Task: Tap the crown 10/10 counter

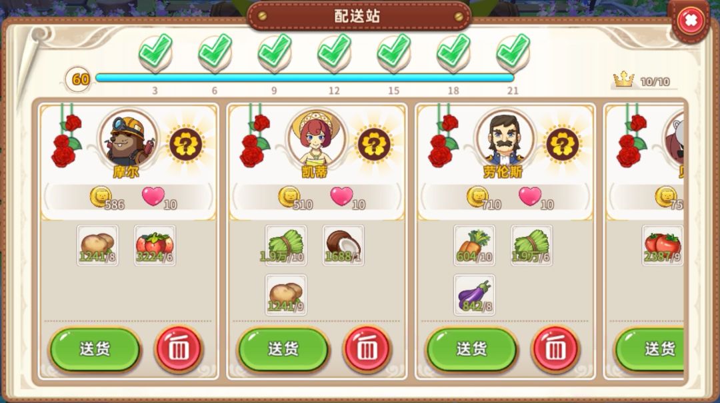Action: coord(642,81)
